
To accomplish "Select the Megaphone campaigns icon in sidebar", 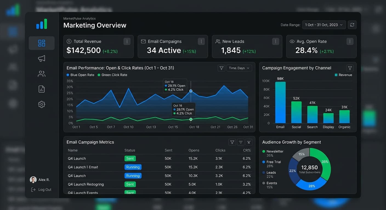I will coord(42,58).
